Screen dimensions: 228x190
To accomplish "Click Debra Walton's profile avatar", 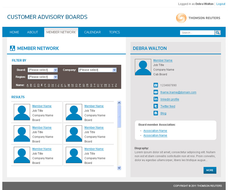I will coord(143,67).
